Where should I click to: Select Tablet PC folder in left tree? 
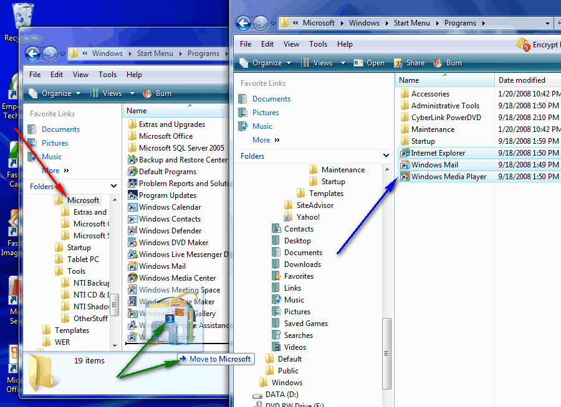77,260
